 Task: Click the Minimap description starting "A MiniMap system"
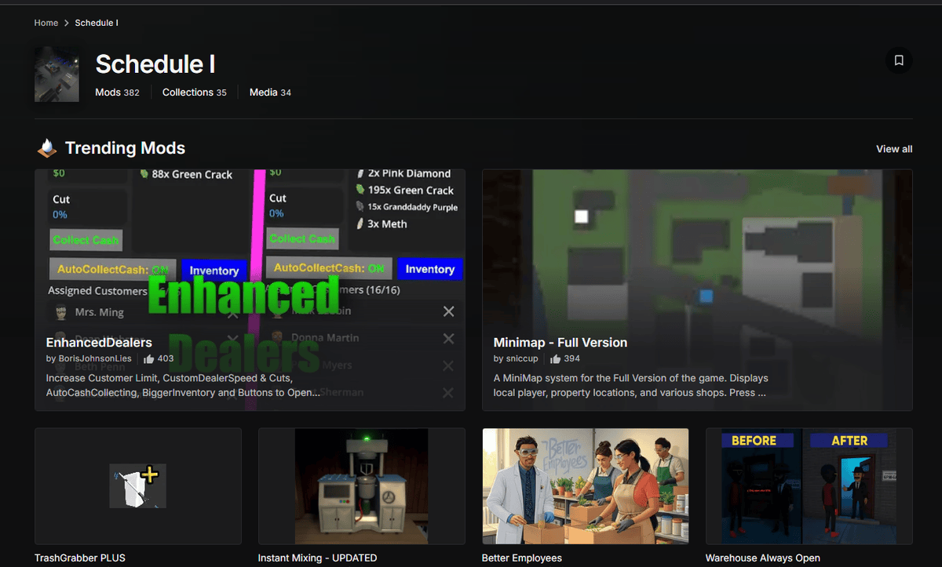click(631, 385)
